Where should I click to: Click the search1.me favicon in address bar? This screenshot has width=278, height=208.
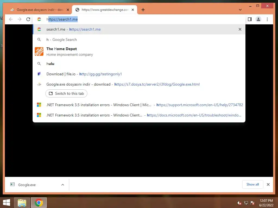click(39, 19)
